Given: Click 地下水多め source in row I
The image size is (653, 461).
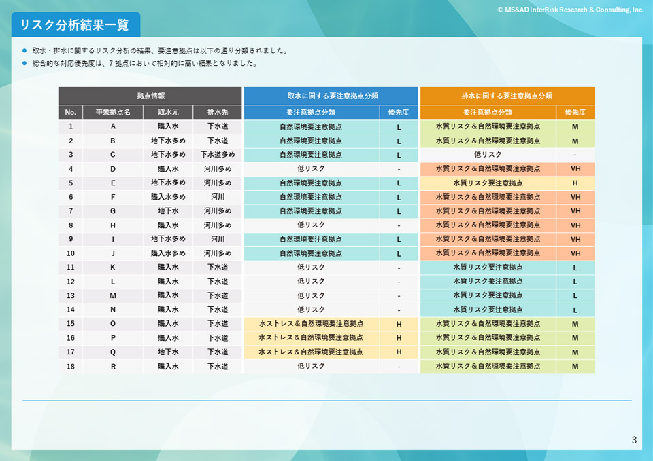Looking at the screenshot, I should pyautogui.click(x=168, y=239).
